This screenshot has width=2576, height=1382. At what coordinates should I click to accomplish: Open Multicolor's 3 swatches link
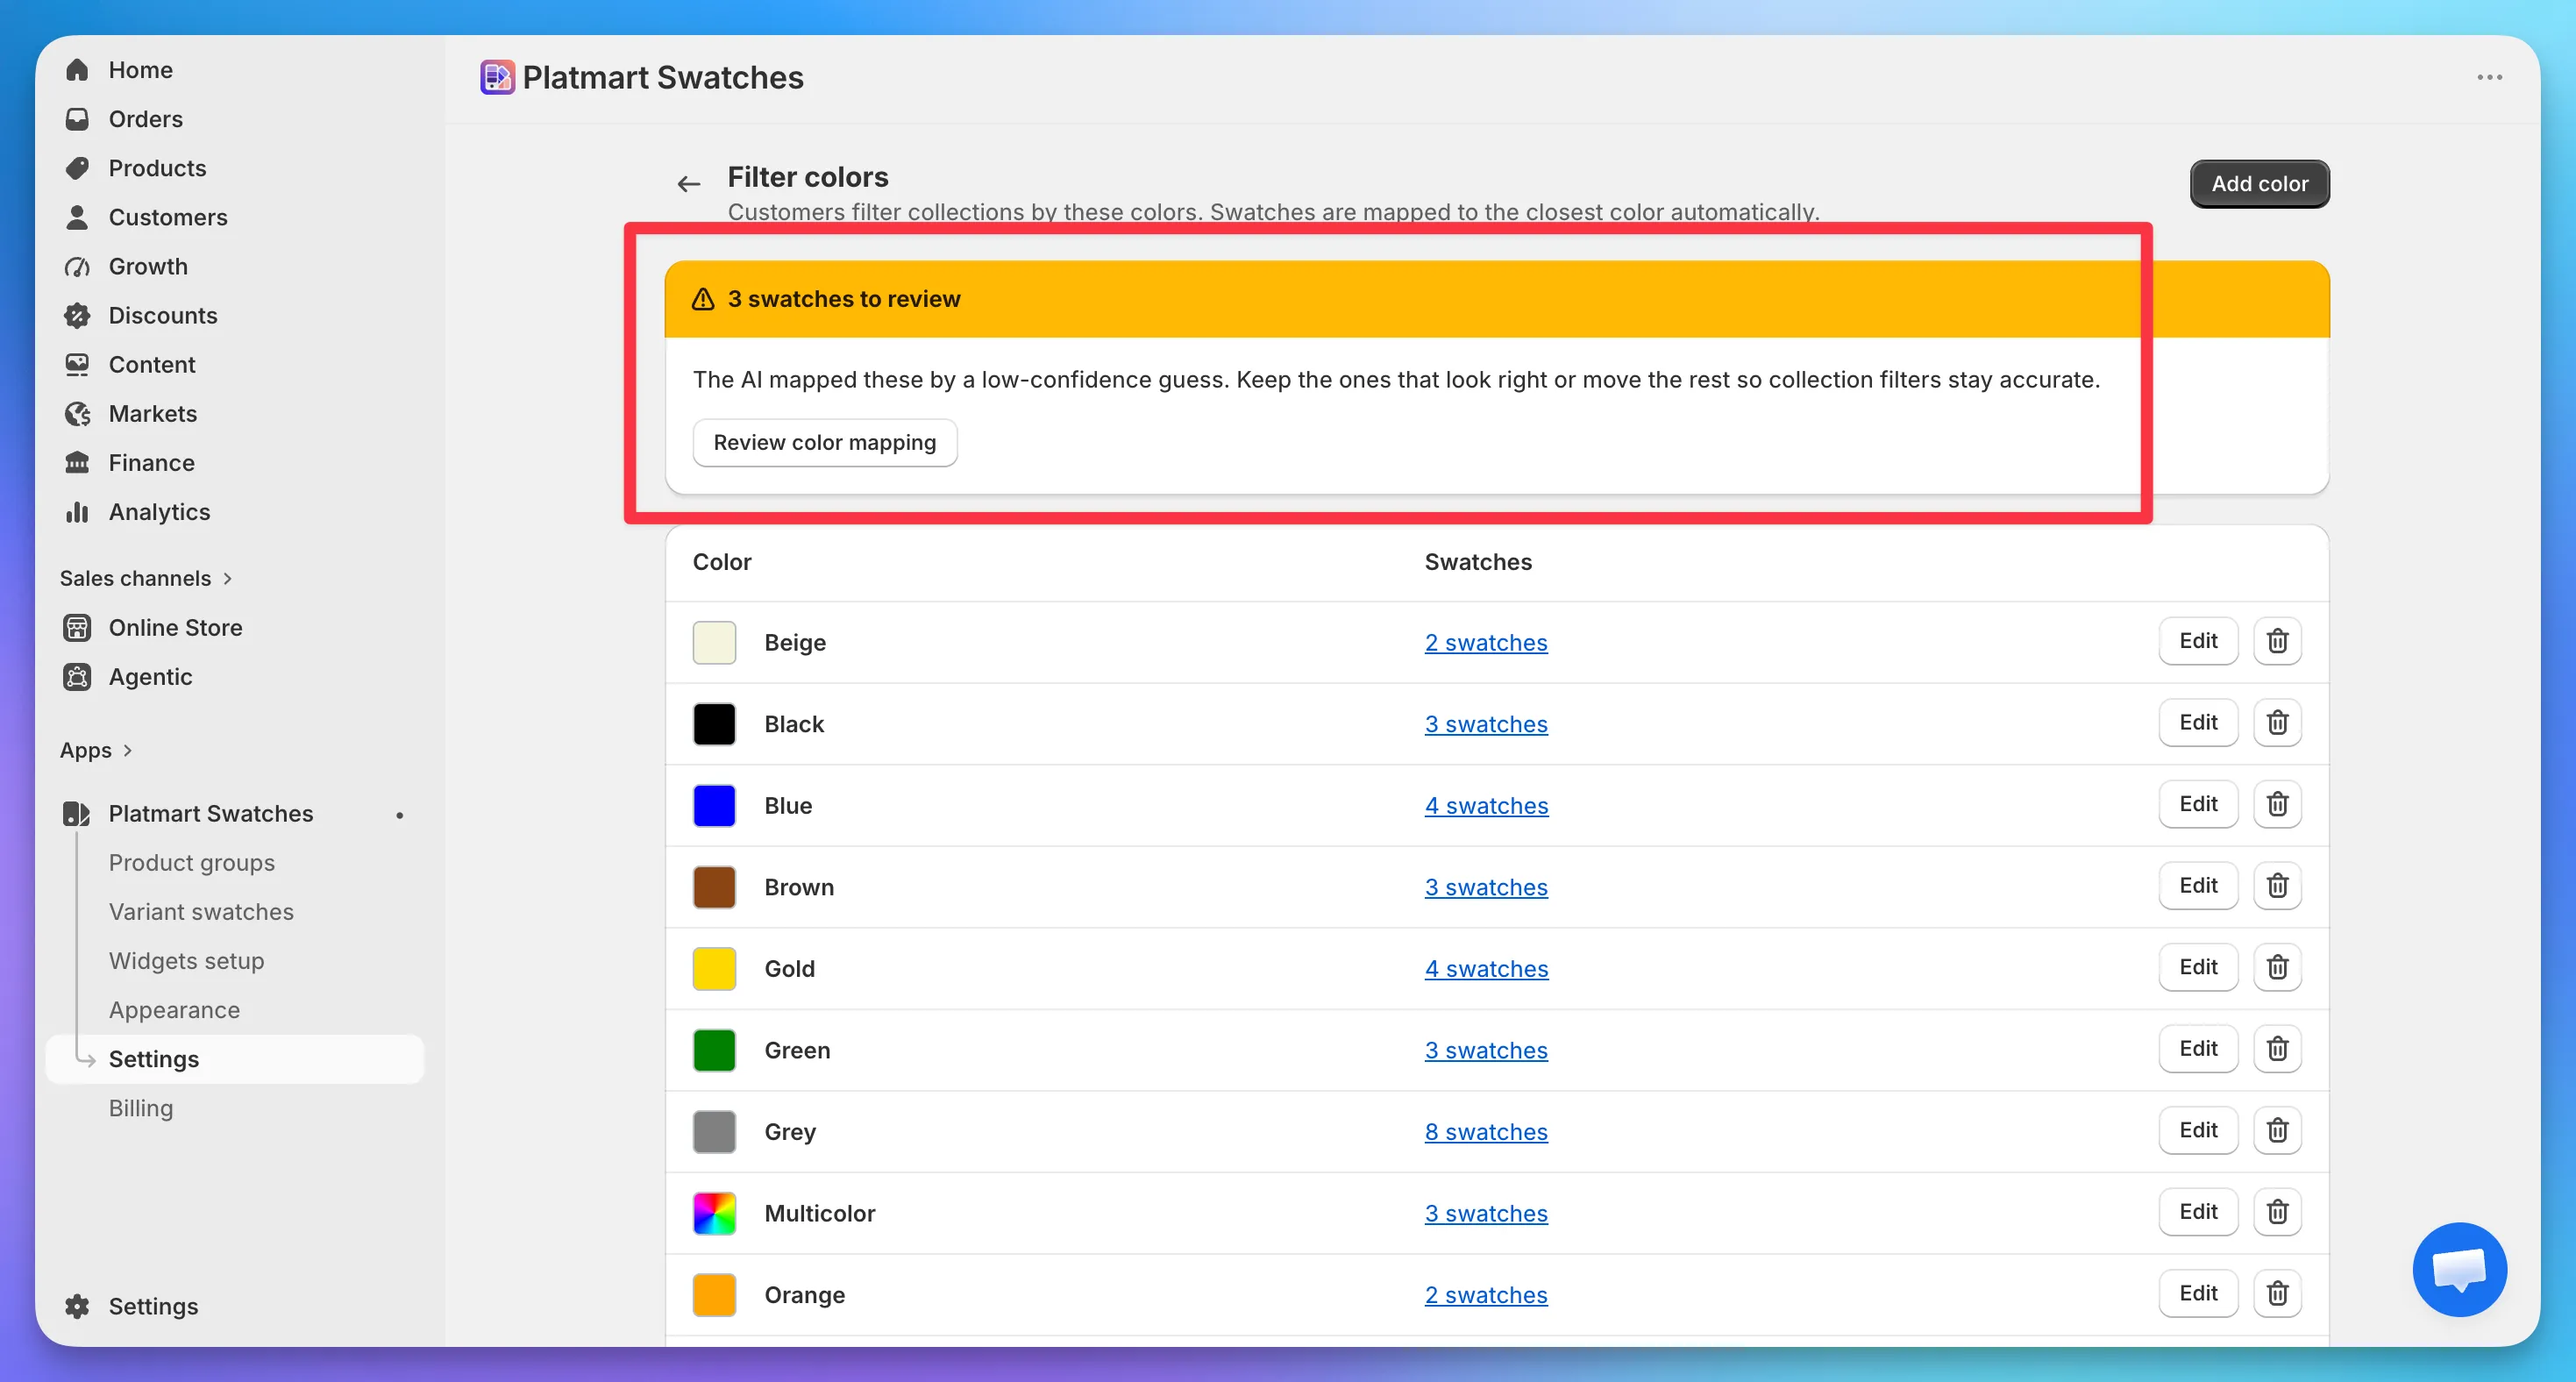(1486, 1213)
